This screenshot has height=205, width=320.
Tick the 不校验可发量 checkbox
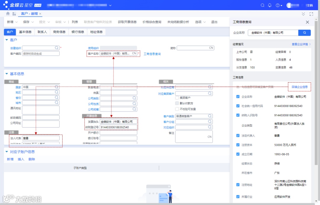pos(177,109)
